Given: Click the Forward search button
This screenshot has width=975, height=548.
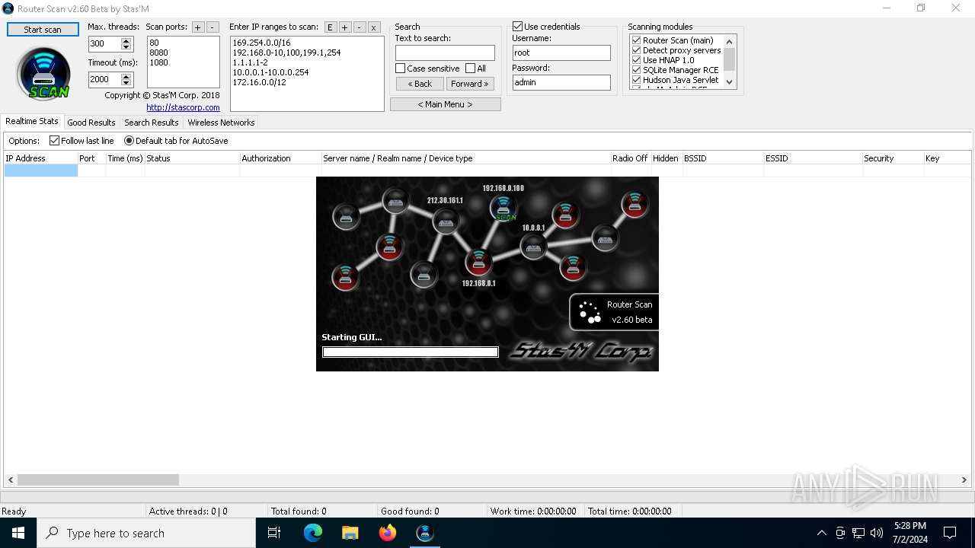Looking at the screenshot, I should pyautogui.click(x=470, y=84).
